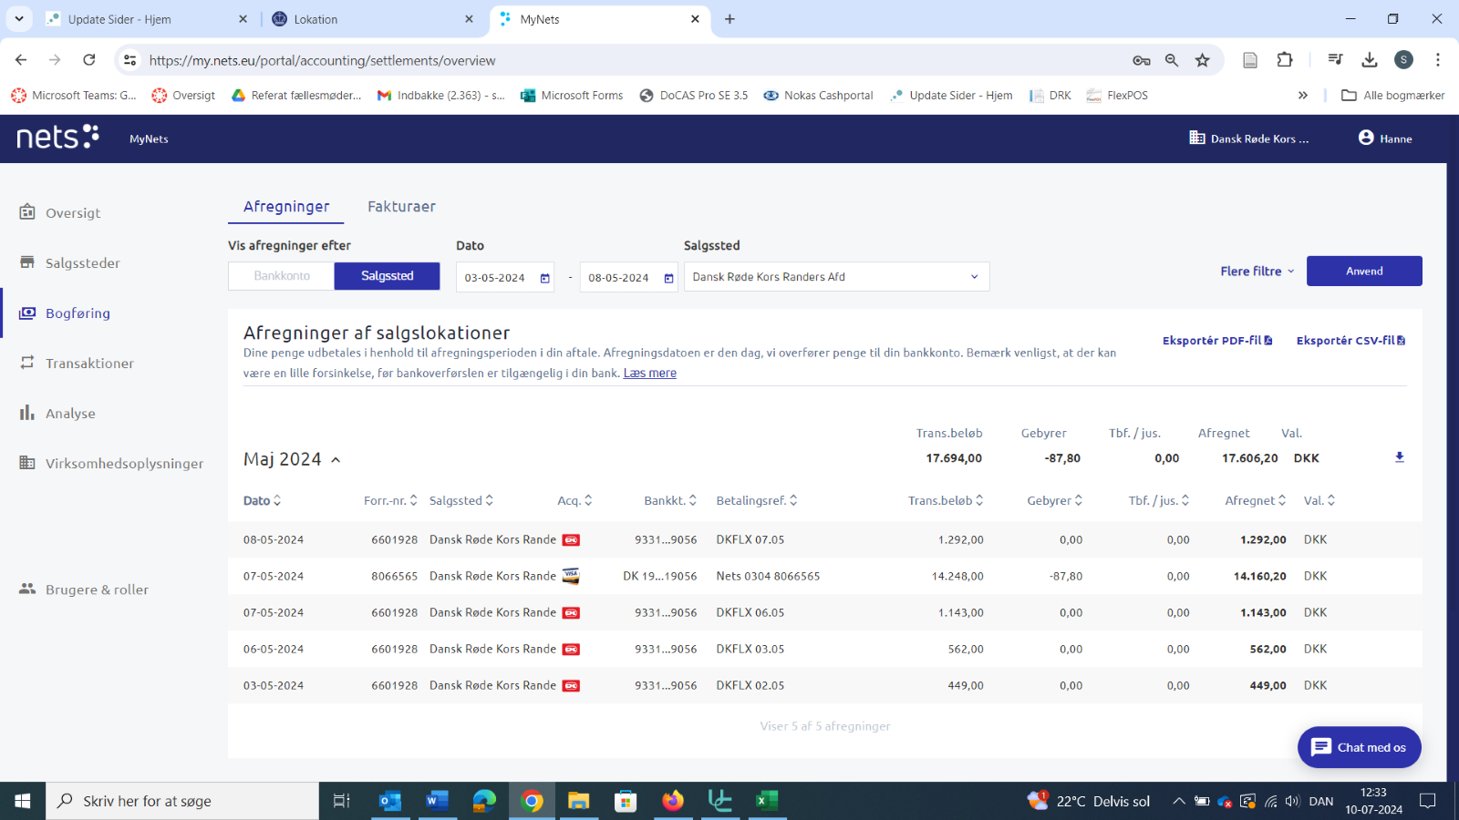Image resolution: width=1459 pixels, height=820 pixels.
Task: Open the Chat med os widget
Action: click(1359, 747)
